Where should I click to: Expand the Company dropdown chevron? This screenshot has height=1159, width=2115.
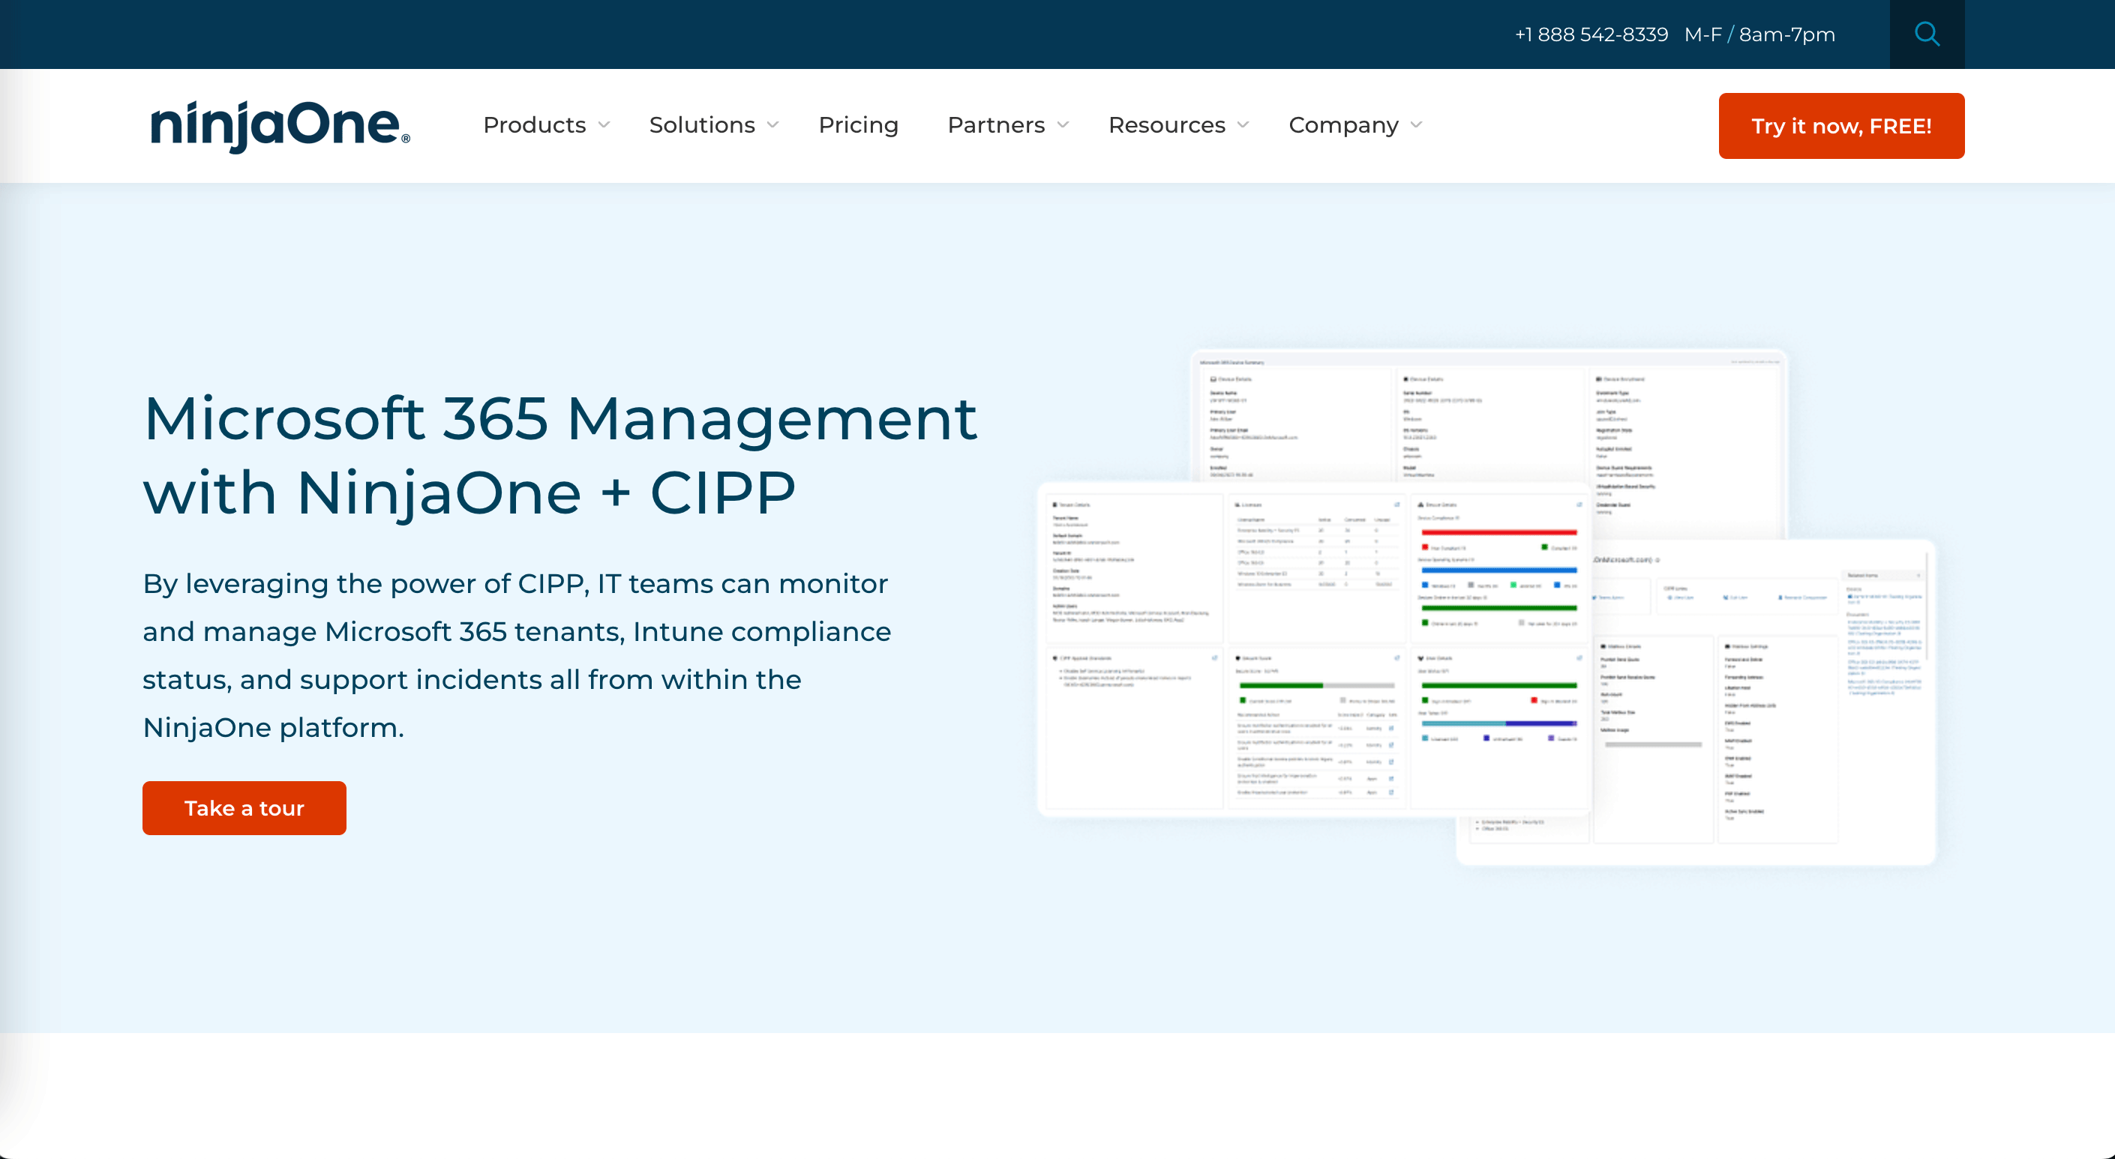(x=1416, y=124)
